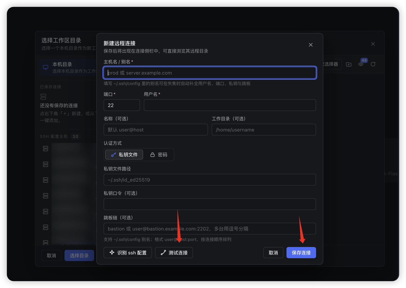Click the sixth SSH config host server icon
This screenshot has width=406, height=288.
(46, 227)
